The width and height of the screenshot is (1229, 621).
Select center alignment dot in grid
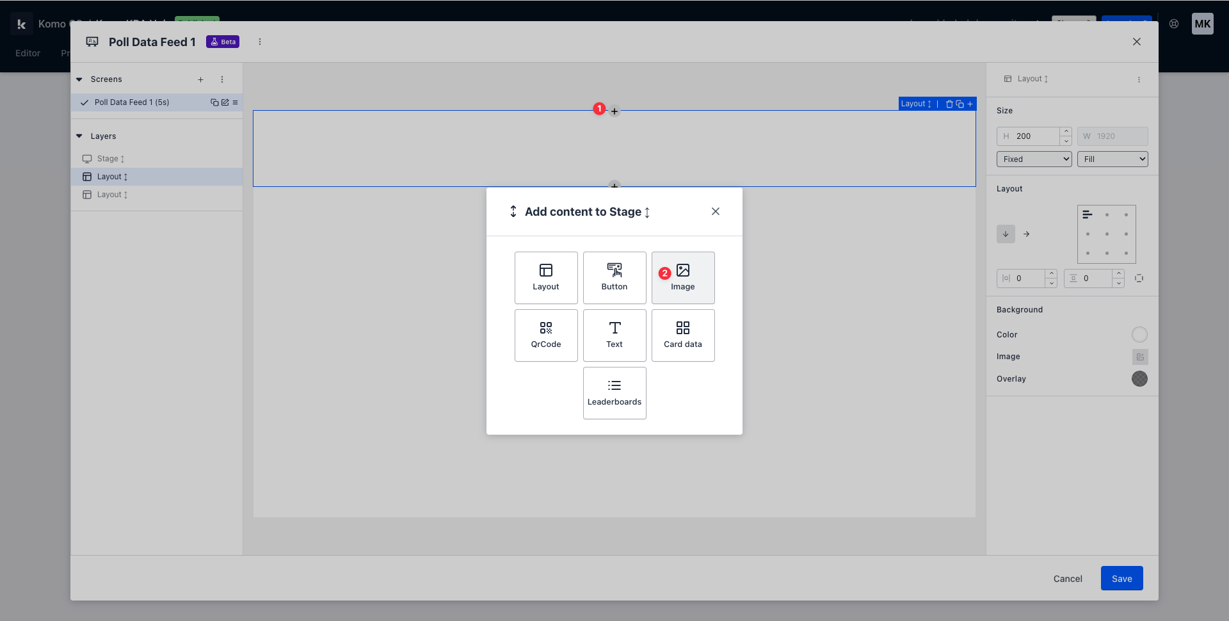point(1107,234)
